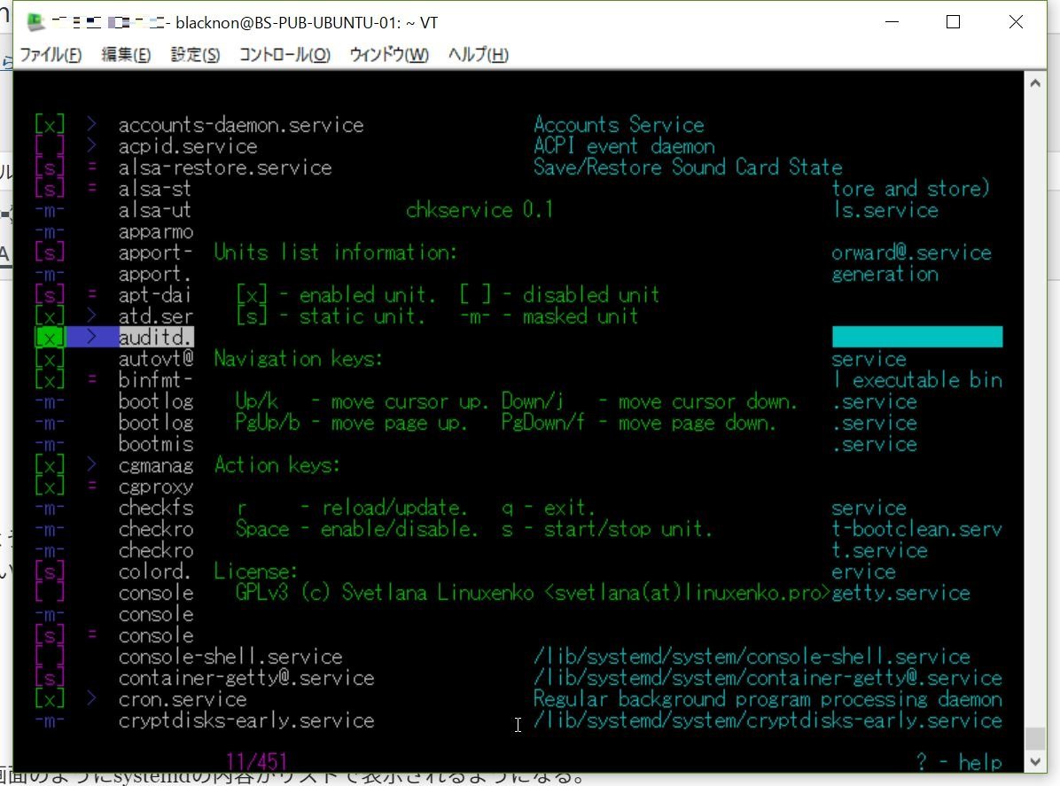Click the stopped '=' sign beside apt-dai
This screenshot has height=786, width=1060.
coord(91,294)
